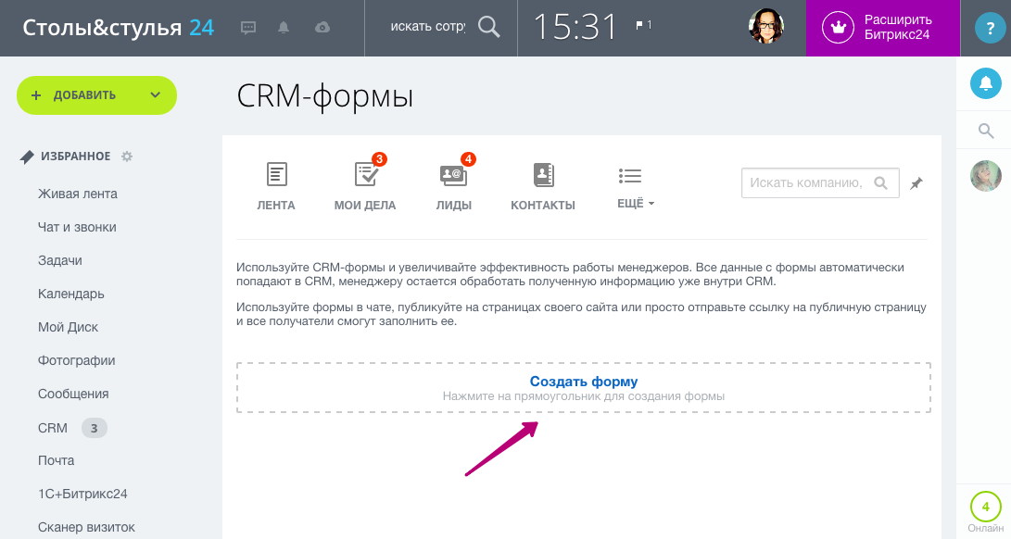Click the CRM-формы page title
The height and width of the screenshot is (539, 1011).
point(325,96)
